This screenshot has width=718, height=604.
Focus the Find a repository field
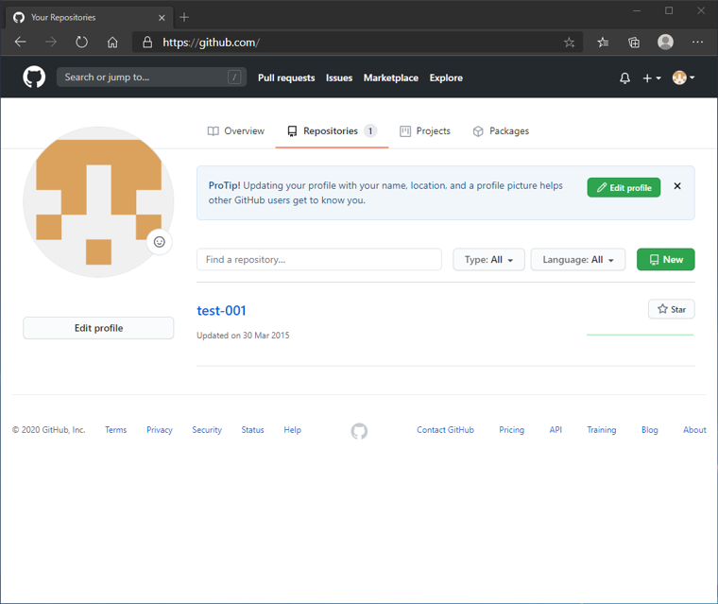(319, 260)
